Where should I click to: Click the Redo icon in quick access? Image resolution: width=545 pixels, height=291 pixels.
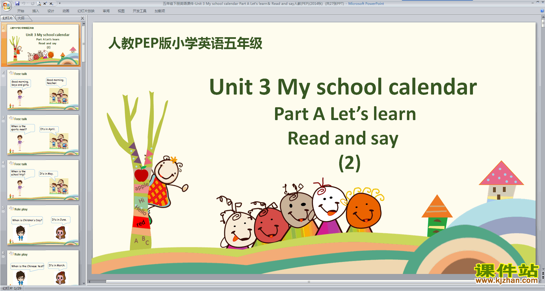[x=33, y=3]
